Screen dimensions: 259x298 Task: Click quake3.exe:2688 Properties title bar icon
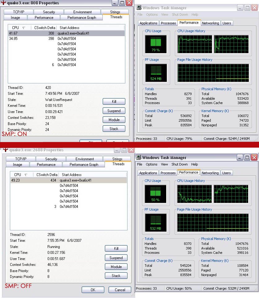coord(6,150)
